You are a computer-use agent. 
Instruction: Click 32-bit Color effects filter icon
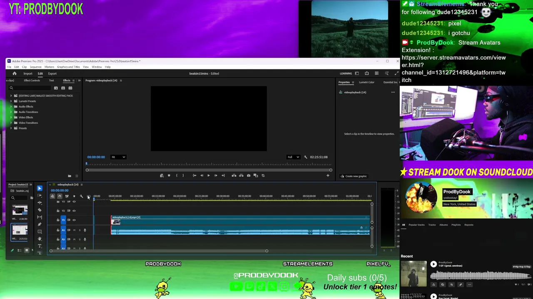[x=63, y=88]
